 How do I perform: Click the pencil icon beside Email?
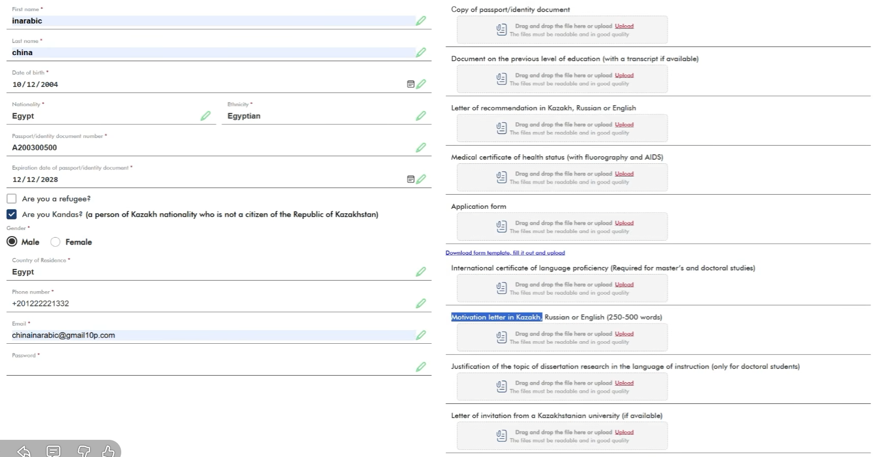coord(421,335)
